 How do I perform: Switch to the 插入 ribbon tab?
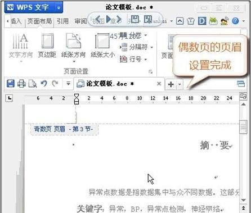coord(16,21)
